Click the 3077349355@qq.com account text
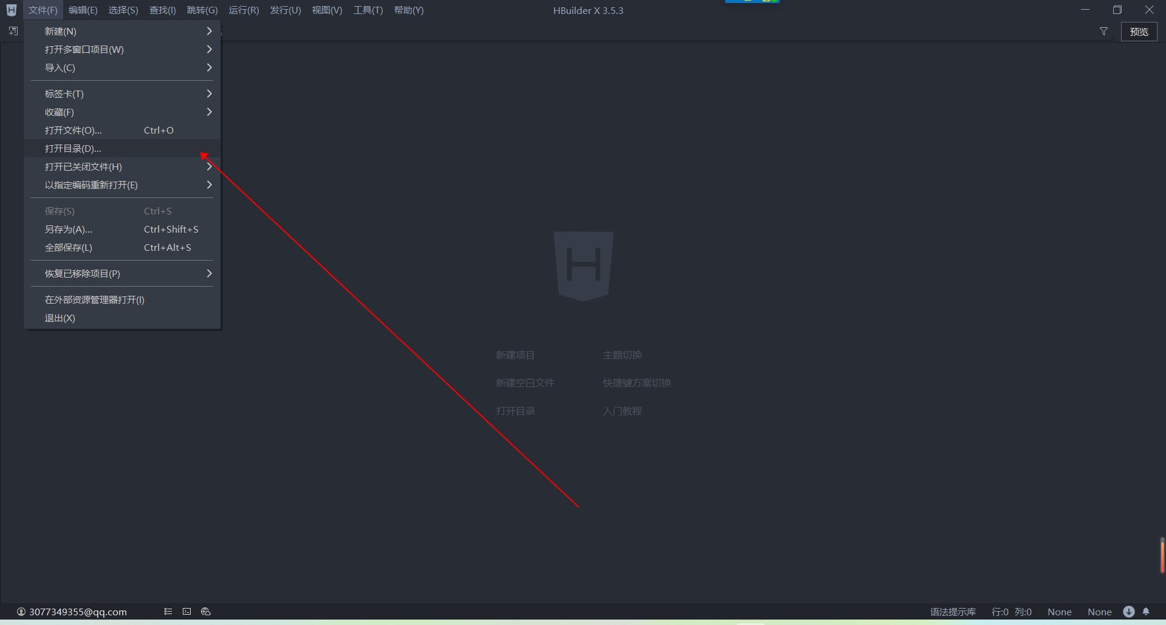 (78, 612)
